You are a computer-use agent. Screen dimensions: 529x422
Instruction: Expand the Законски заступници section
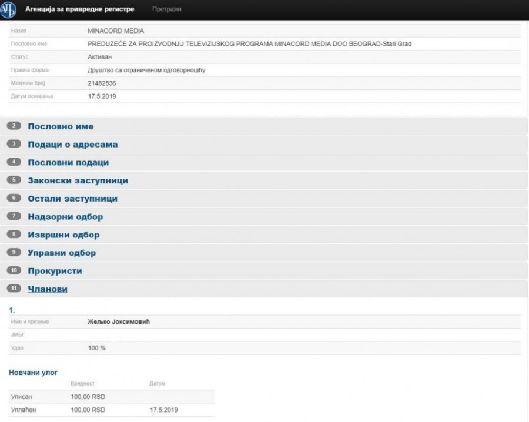78,181
